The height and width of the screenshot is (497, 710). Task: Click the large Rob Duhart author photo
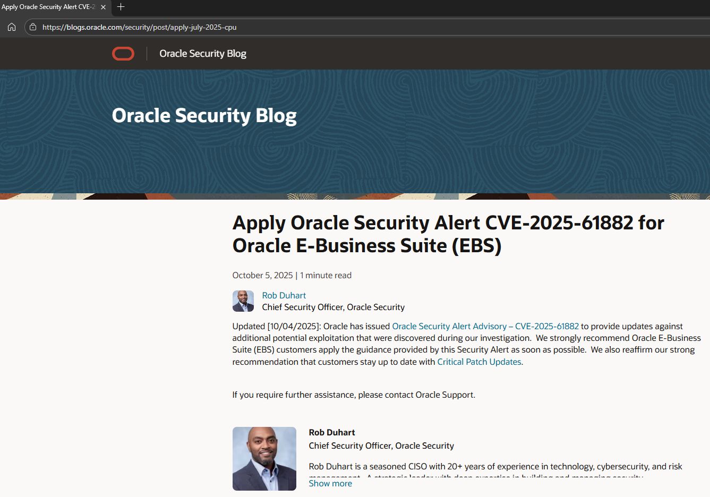click(x=264, y=458)
